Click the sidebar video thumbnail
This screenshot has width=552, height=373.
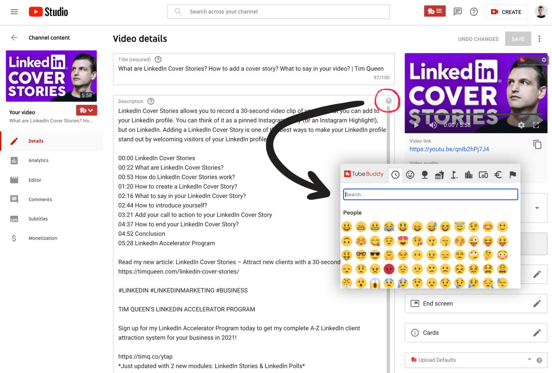tap(51, 76)
